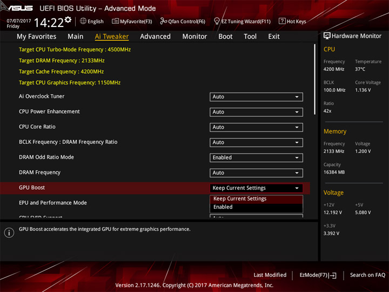Image resolution: width=389 pixels, height=292 pixels.
Task: Open the Tool tab
Action: tap(250, 37)
